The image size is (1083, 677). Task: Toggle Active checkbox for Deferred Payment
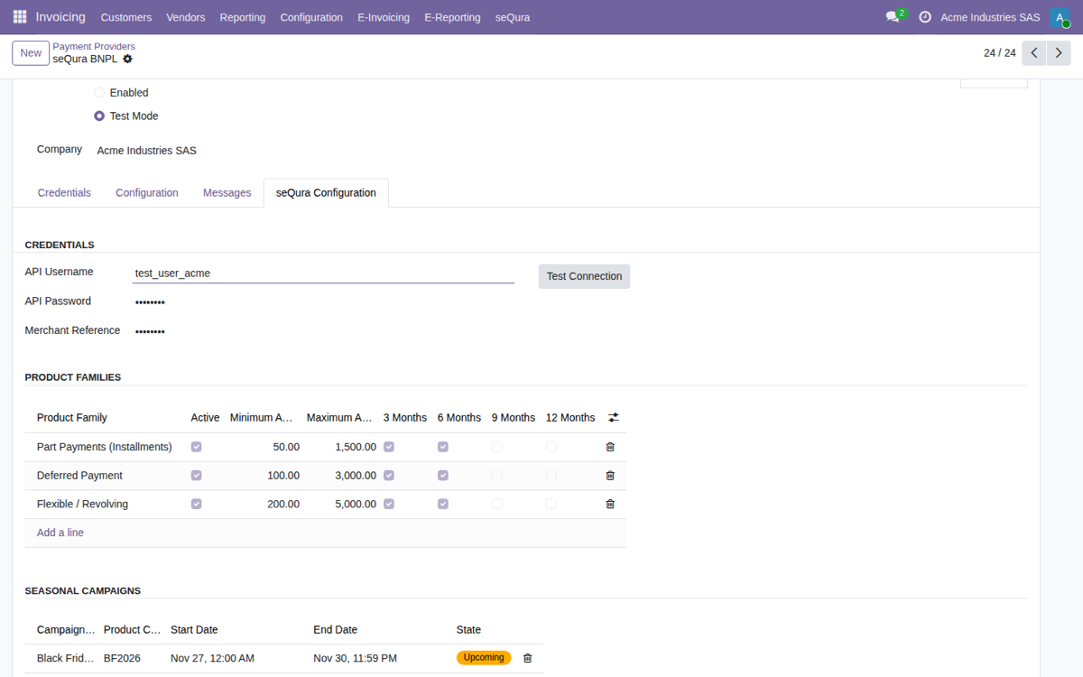coord(197,476)
